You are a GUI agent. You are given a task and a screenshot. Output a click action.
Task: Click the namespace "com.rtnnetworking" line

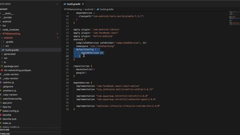click(95, 46)
